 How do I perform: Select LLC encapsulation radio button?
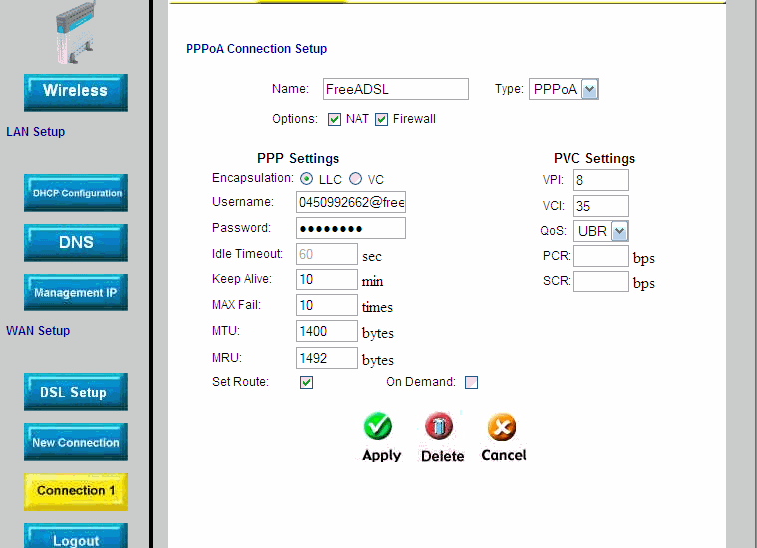pos(306,179)
